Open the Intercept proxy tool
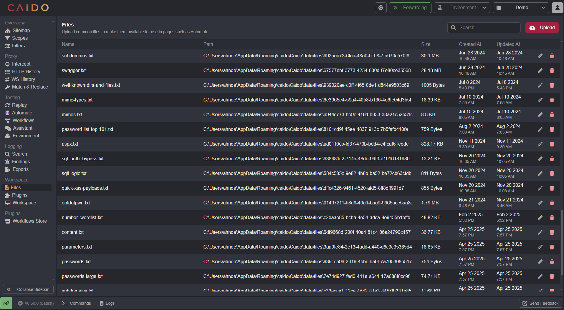564x310 pixels. click(21, 64)
